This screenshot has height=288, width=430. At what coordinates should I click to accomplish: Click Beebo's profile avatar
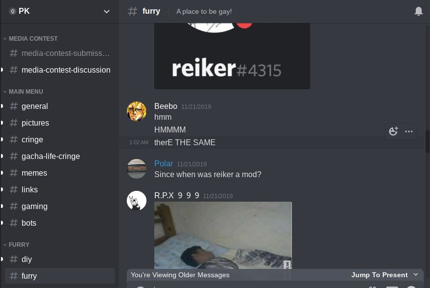coord(137,111)
